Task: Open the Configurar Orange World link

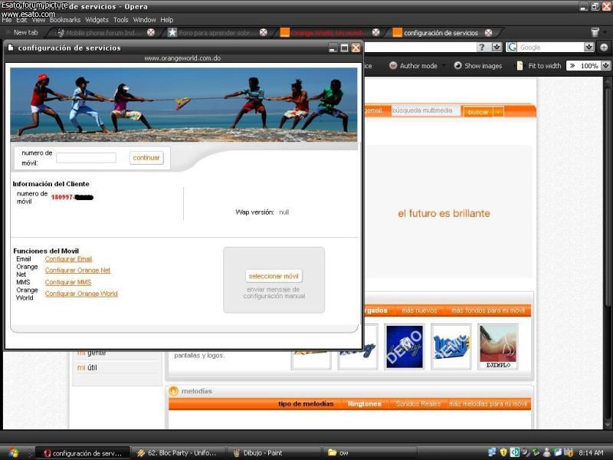Action: (x=81, y=294)
